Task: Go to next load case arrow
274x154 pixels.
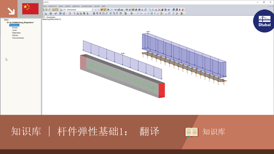Action: click(98, 10)
